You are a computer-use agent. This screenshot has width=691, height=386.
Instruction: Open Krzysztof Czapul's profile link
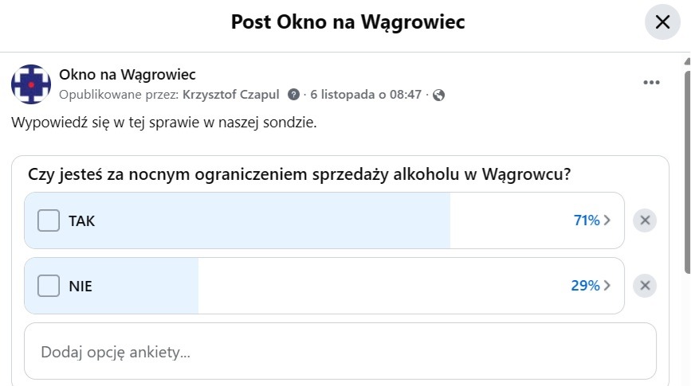click(231, 95)
